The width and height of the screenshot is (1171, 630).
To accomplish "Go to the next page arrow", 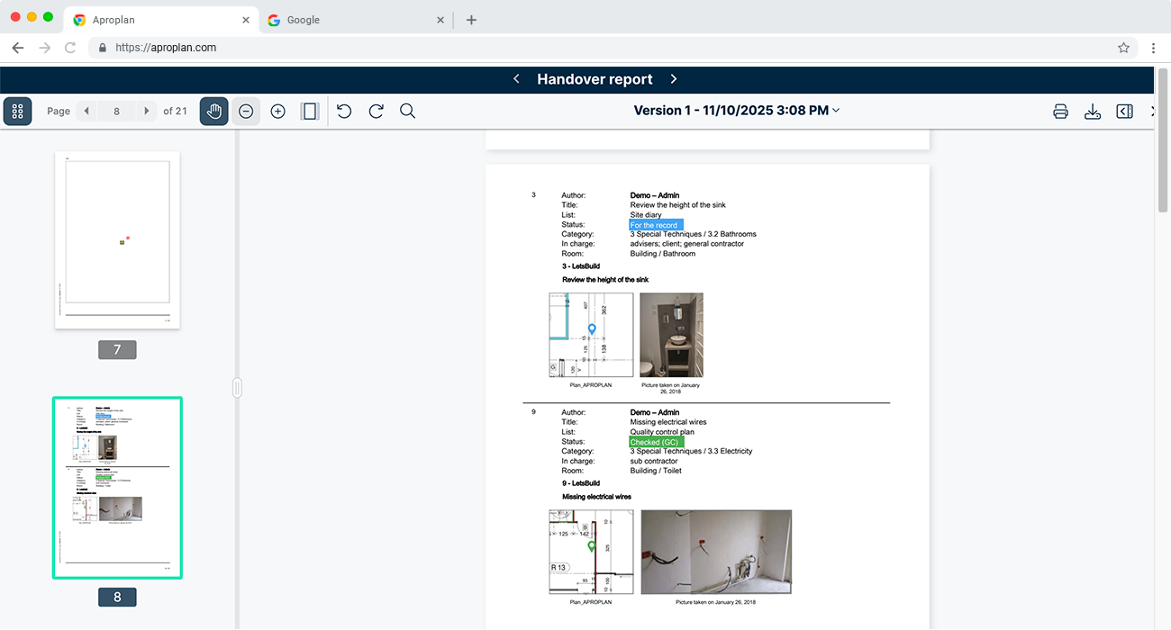I will [147, 112].
